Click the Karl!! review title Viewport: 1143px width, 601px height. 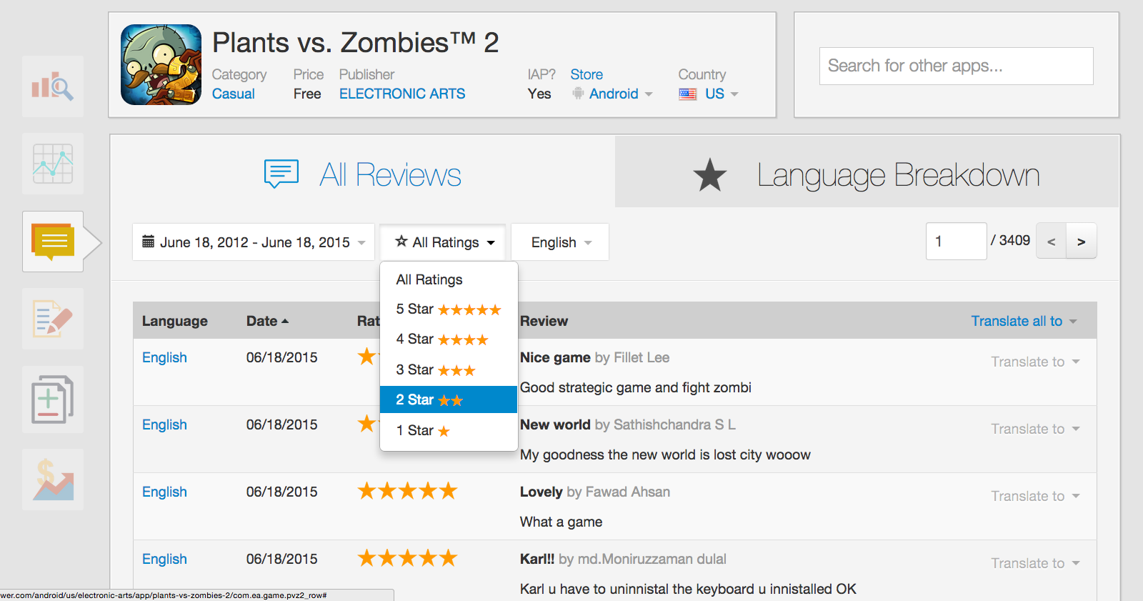537,559
